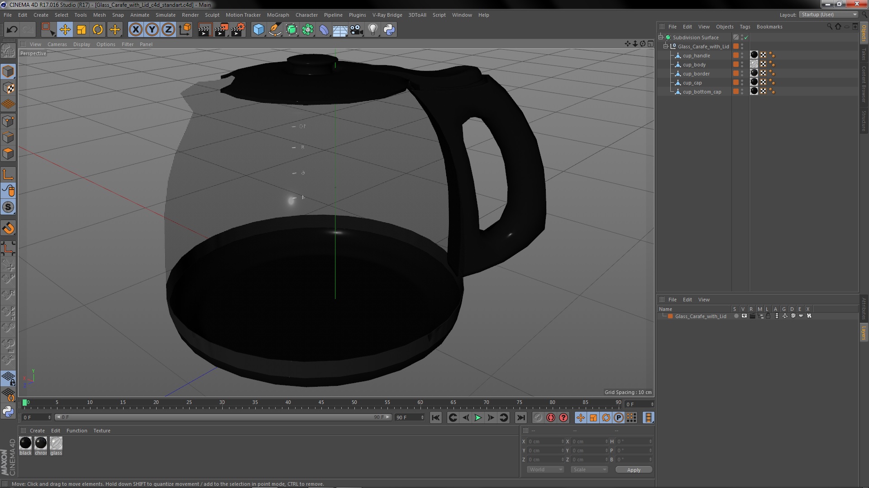Viewport: 869px width, 488px height.
Task: Open the Python script icon in toolbar
Action: [x=389, y=30]
